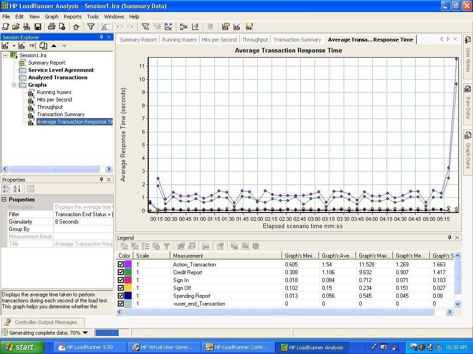Switch to the Hits per Second tab

tap(219, 40)
